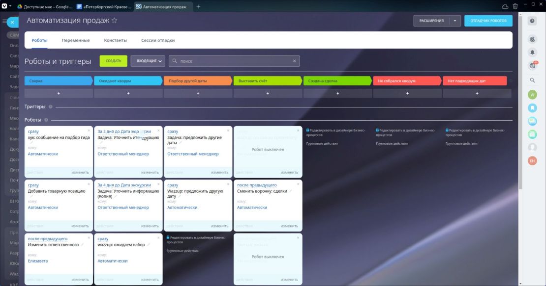Add robot to Выставить счёт stage
Viewport: 546px width, 286px height.
coord(268,93)
